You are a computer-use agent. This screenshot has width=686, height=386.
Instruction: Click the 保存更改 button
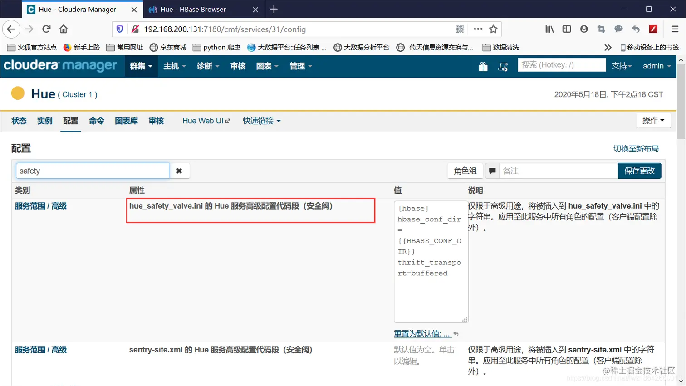(639, 171)
